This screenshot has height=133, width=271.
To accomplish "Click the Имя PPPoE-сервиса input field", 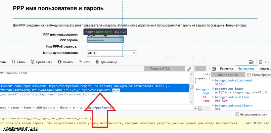I will pyautogui.click(x=105, y=47).
